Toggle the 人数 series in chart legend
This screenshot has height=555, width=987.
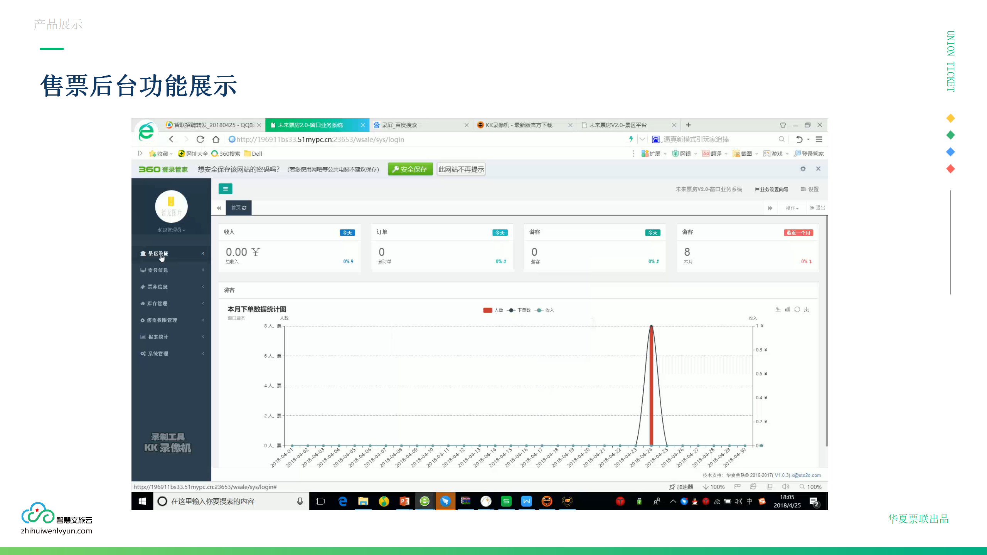click(x=493, y=310)
